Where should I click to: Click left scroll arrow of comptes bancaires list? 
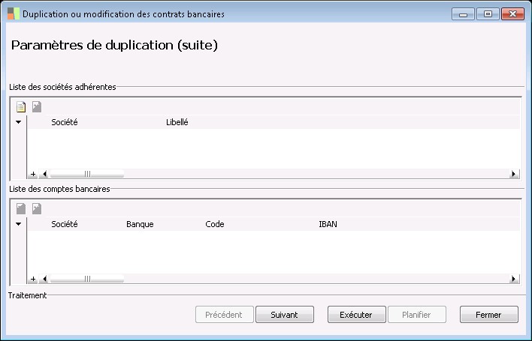pyautogui.click(x=44, y=279)
